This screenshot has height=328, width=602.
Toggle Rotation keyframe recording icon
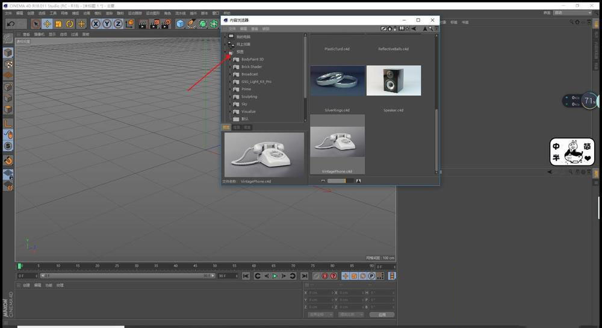[x=363, y=276]
